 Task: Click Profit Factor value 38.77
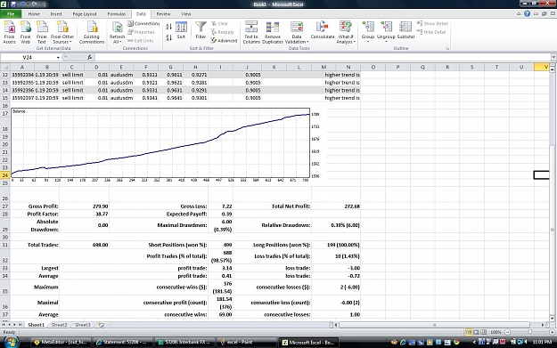[102, 214]
